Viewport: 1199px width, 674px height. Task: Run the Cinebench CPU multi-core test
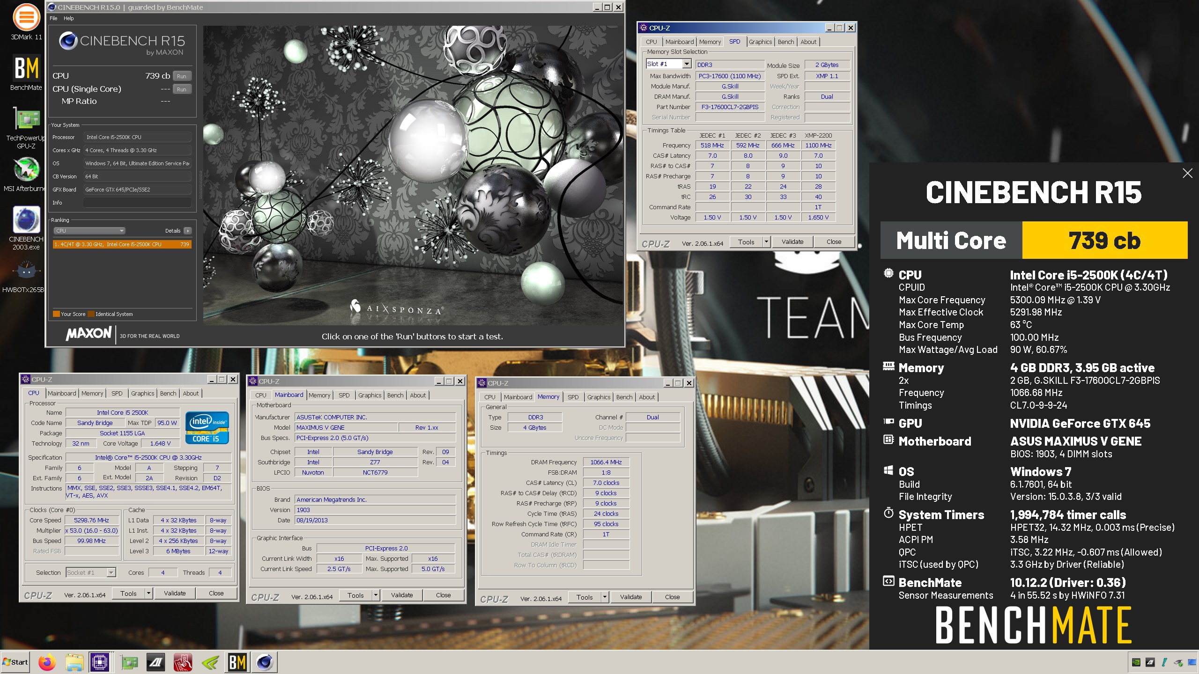tap(182, 76)
